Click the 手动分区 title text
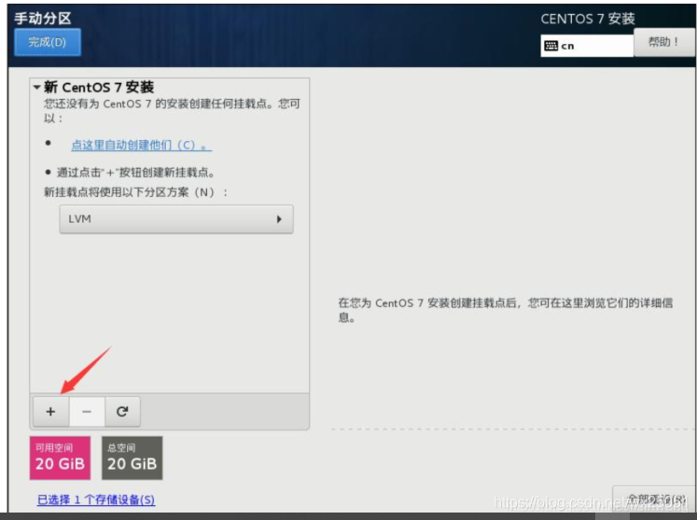 point(43,19)
